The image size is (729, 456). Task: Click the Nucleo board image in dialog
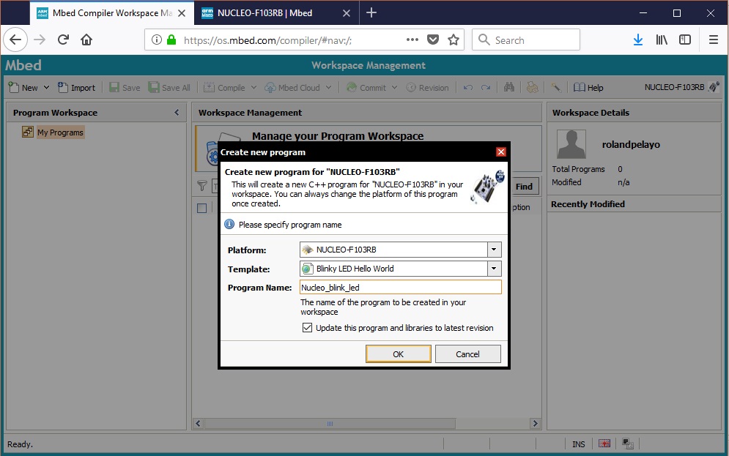(486, 187)
